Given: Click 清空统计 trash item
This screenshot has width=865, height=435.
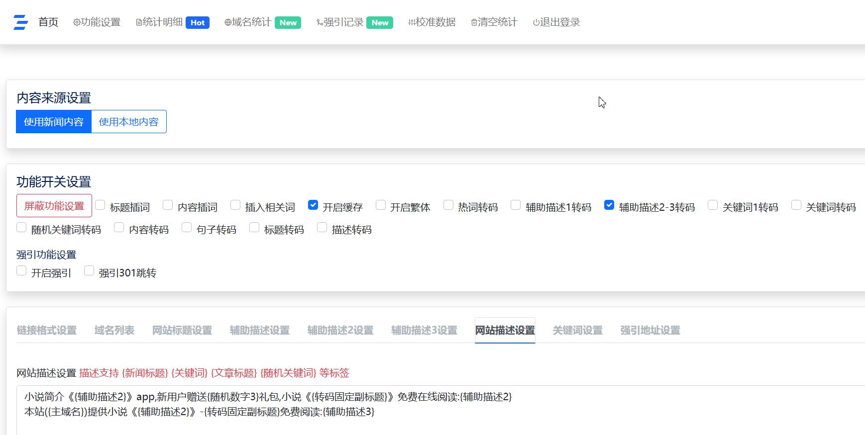Looking at the screenshot, I should [494, 22].
